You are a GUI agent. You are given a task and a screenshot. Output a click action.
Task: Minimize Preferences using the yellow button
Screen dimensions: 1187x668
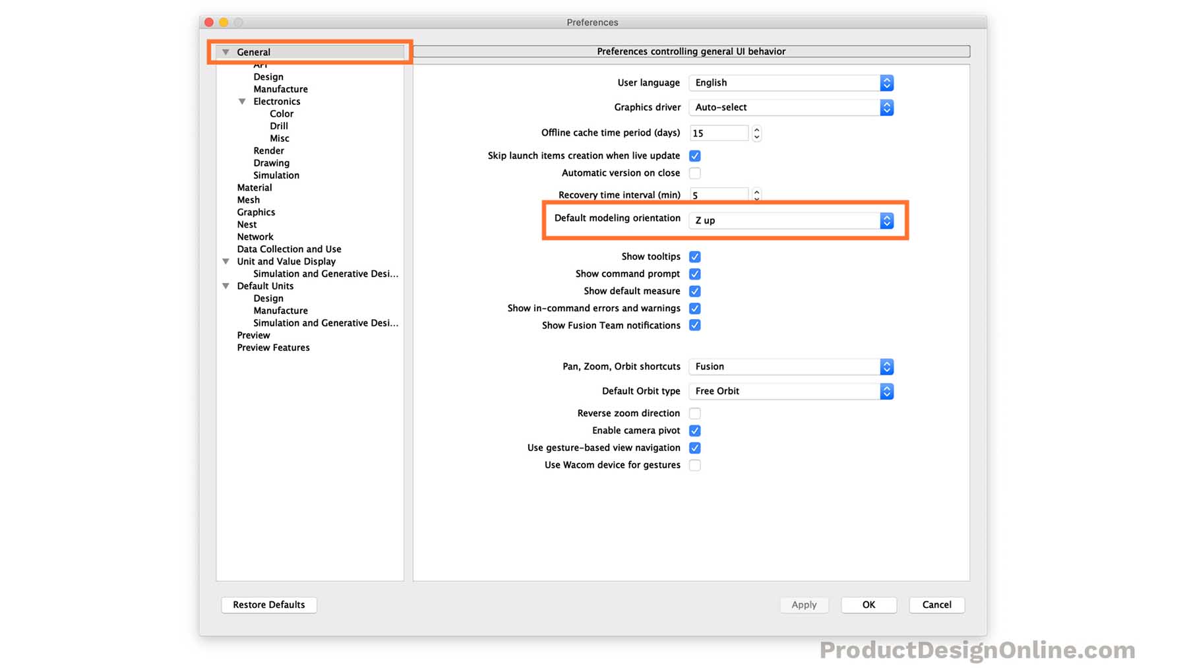224,22
